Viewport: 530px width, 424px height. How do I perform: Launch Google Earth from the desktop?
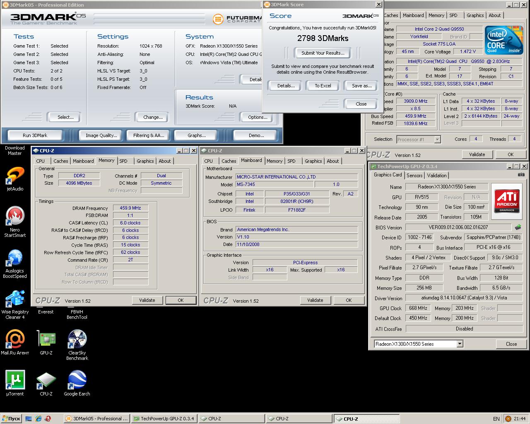[x=77, y=383]
